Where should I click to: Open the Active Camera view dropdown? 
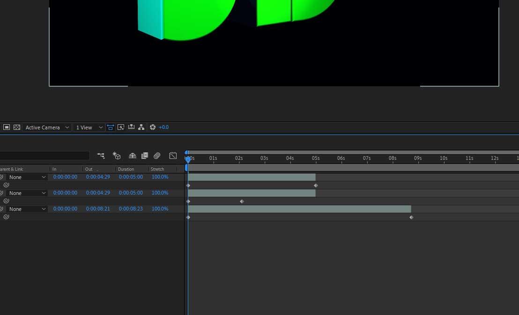coord(47,127)
